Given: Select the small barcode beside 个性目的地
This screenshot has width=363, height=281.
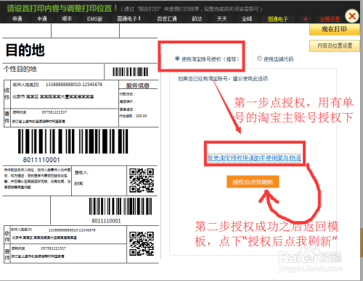Looking at the screenshot, I should pyautogui.click(x=131, y=72).
